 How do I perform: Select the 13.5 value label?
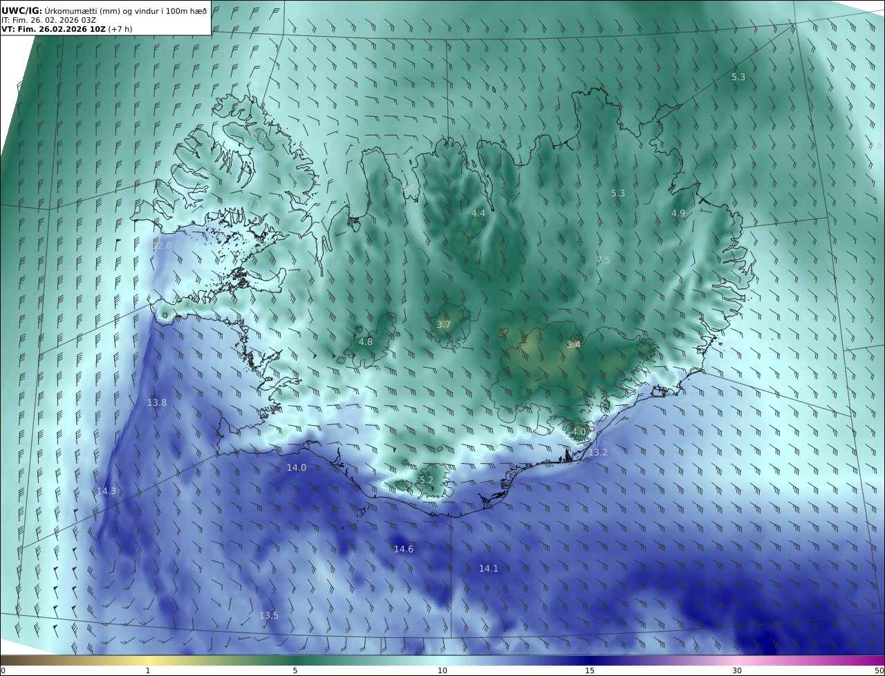[x=269, y=616]
